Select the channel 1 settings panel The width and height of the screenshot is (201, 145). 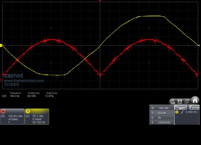point(12,117)
